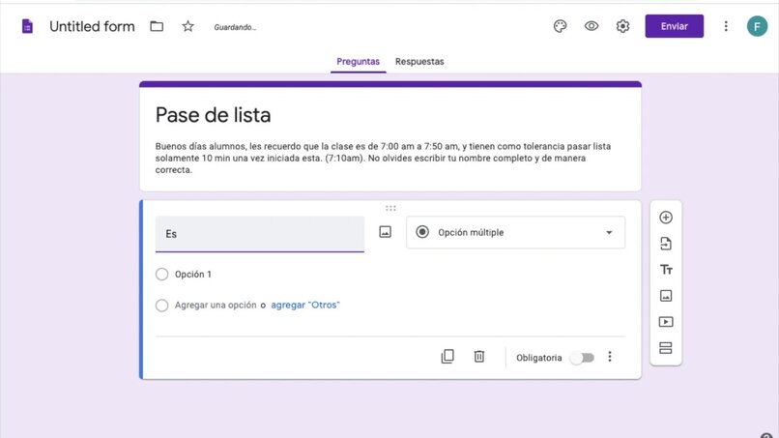
Task: Click the Enviar button
Action: point(675,26)
